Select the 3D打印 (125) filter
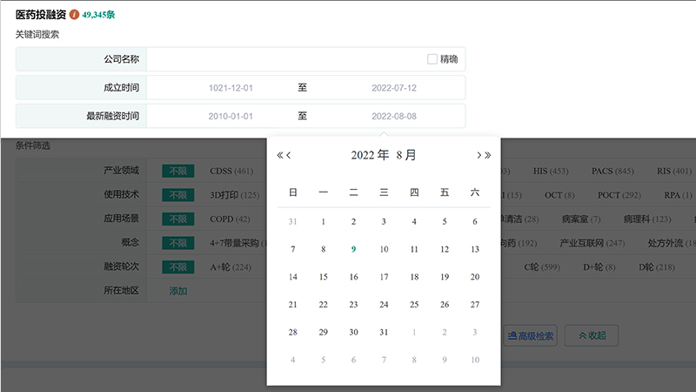 pos(234,195)
